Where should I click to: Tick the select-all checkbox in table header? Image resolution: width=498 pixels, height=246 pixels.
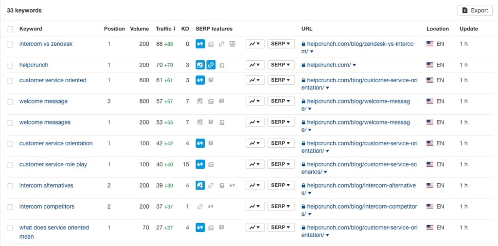pyautogui.click(x=10, y=29)
